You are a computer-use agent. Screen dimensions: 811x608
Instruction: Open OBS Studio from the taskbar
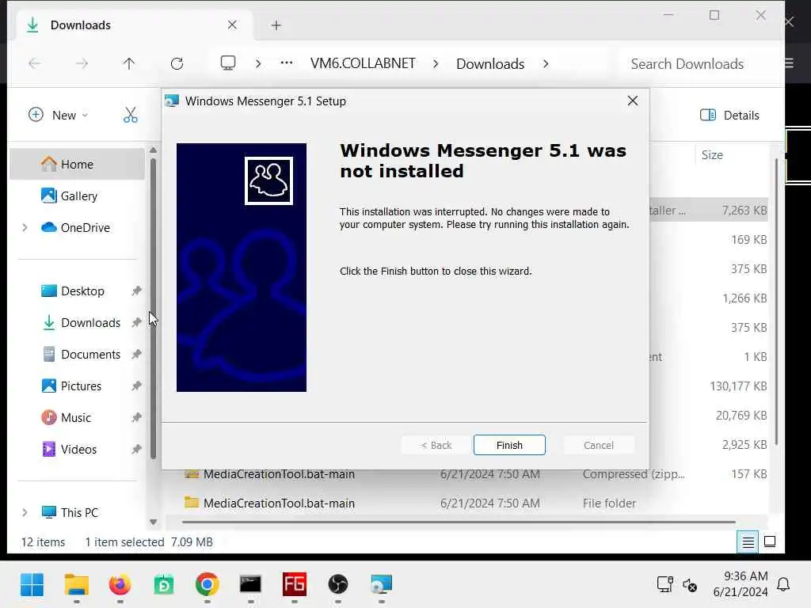[x=337, y=585]
